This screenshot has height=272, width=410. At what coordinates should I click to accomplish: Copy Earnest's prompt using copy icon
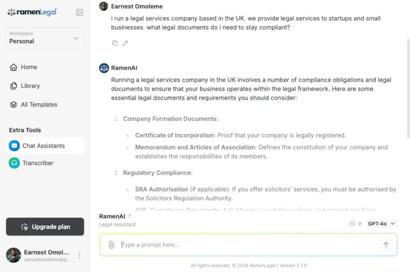point(115,43)
